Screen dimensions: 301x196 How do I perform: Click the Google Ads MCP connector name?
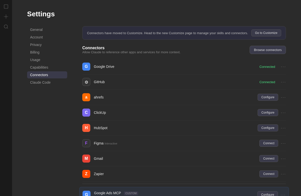pyautogui.click(x=107, y=193)
